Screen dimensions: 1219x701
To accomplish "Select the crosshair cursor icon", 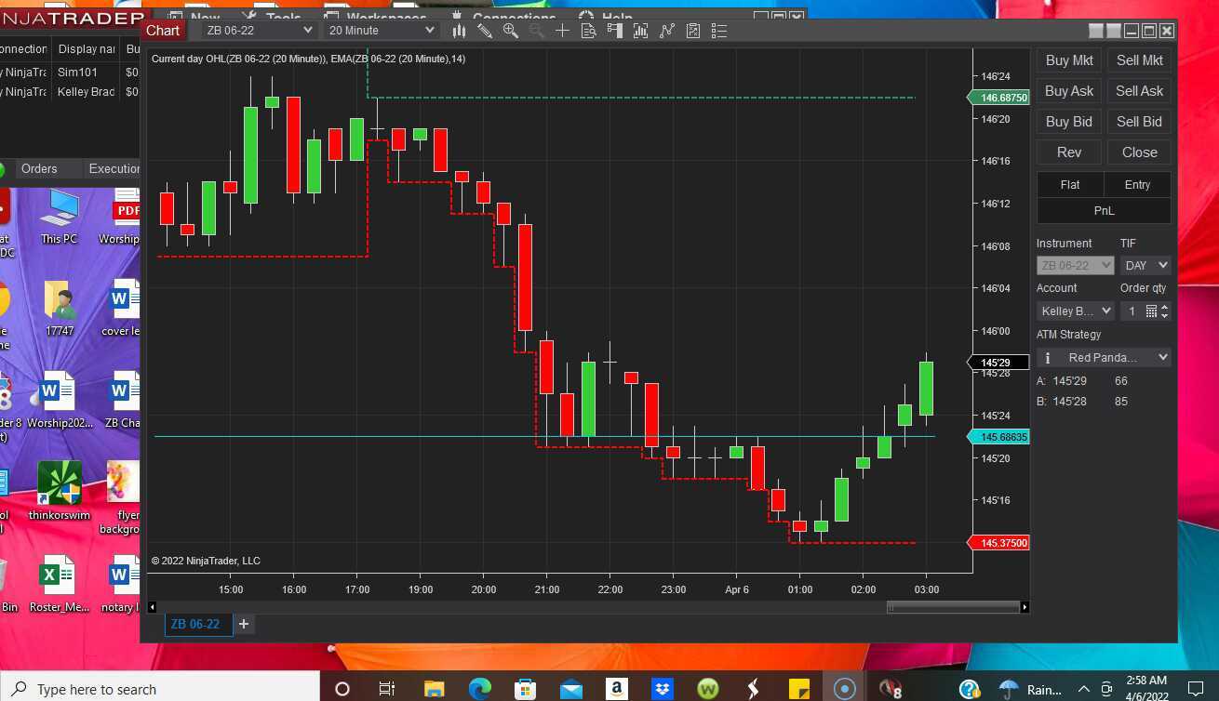I will click(x=562, y=31).
